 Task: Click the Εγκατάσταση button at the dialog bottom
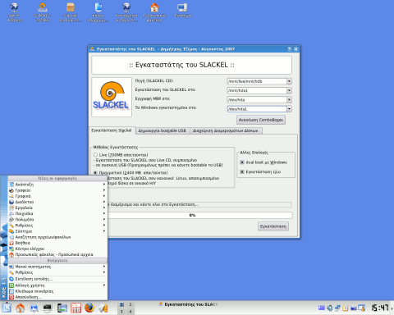(x=273, y=226)
